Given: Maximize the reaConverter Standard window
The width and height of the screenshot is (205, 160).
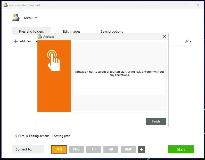Looking at the screenshot, I should pos(186,5).
